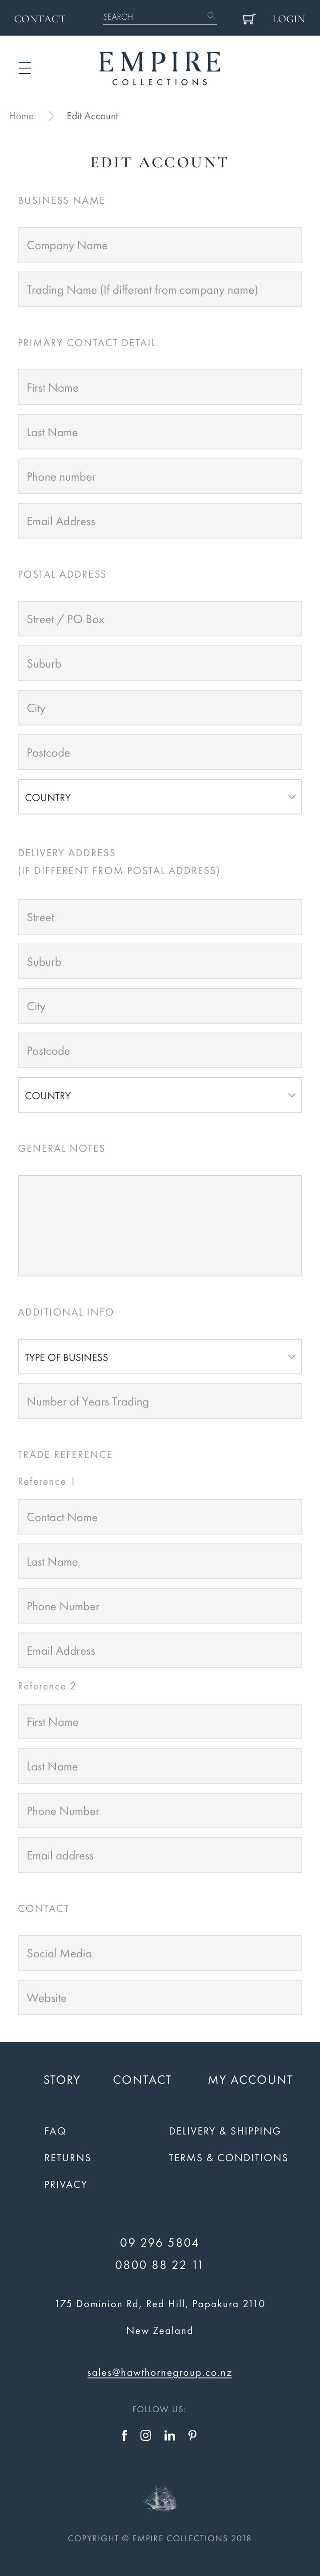320x2576 pixels.
Task: Open the LinkedIn icon in footer
Action: (170, 2435)
